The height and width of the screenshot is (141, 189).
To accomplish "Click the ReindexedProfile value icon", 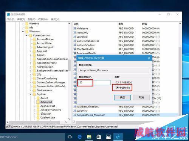I will pos(75,53).
